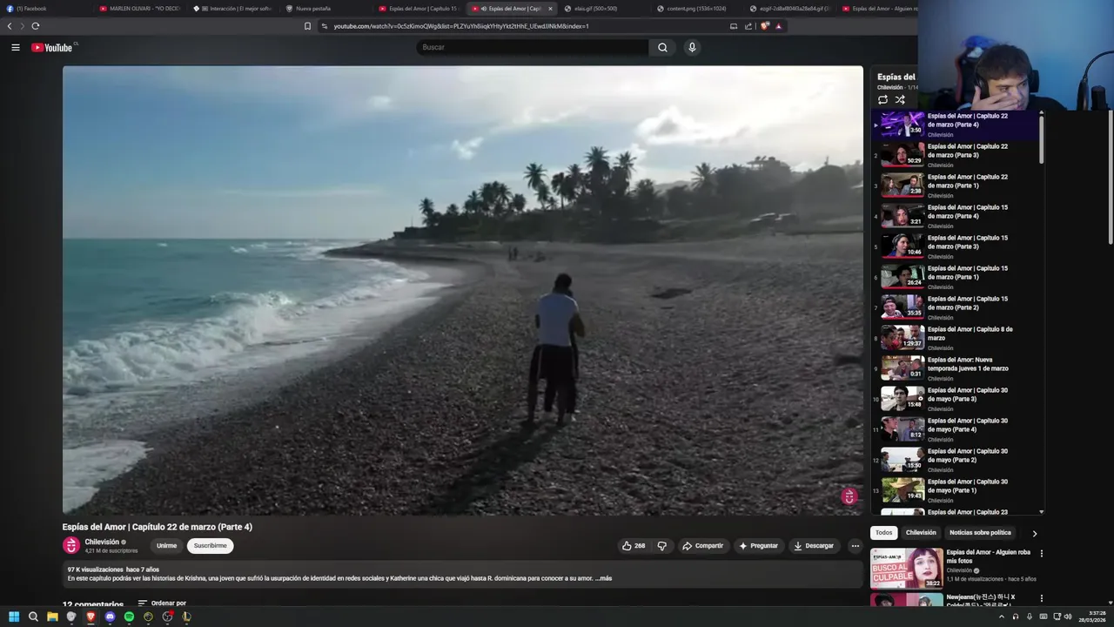The height and width of the screenshot is (627, 1114).
Task: Open Spotify from taskbar
Action: click(x=129, y=617)
